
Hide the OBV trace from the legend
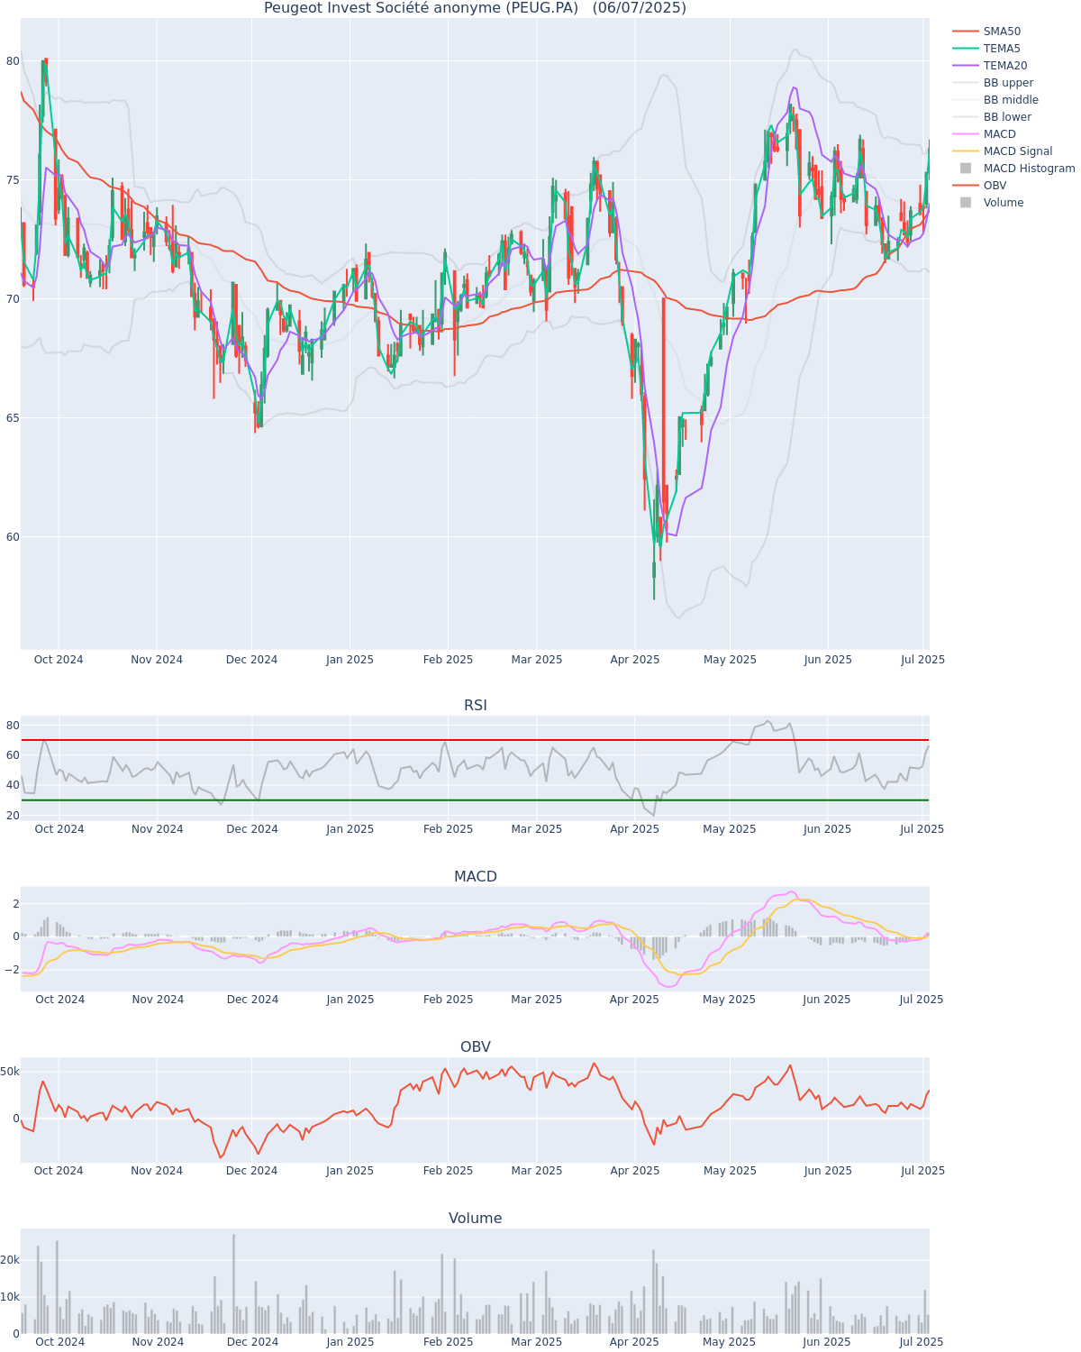click(x=995, y=186)
